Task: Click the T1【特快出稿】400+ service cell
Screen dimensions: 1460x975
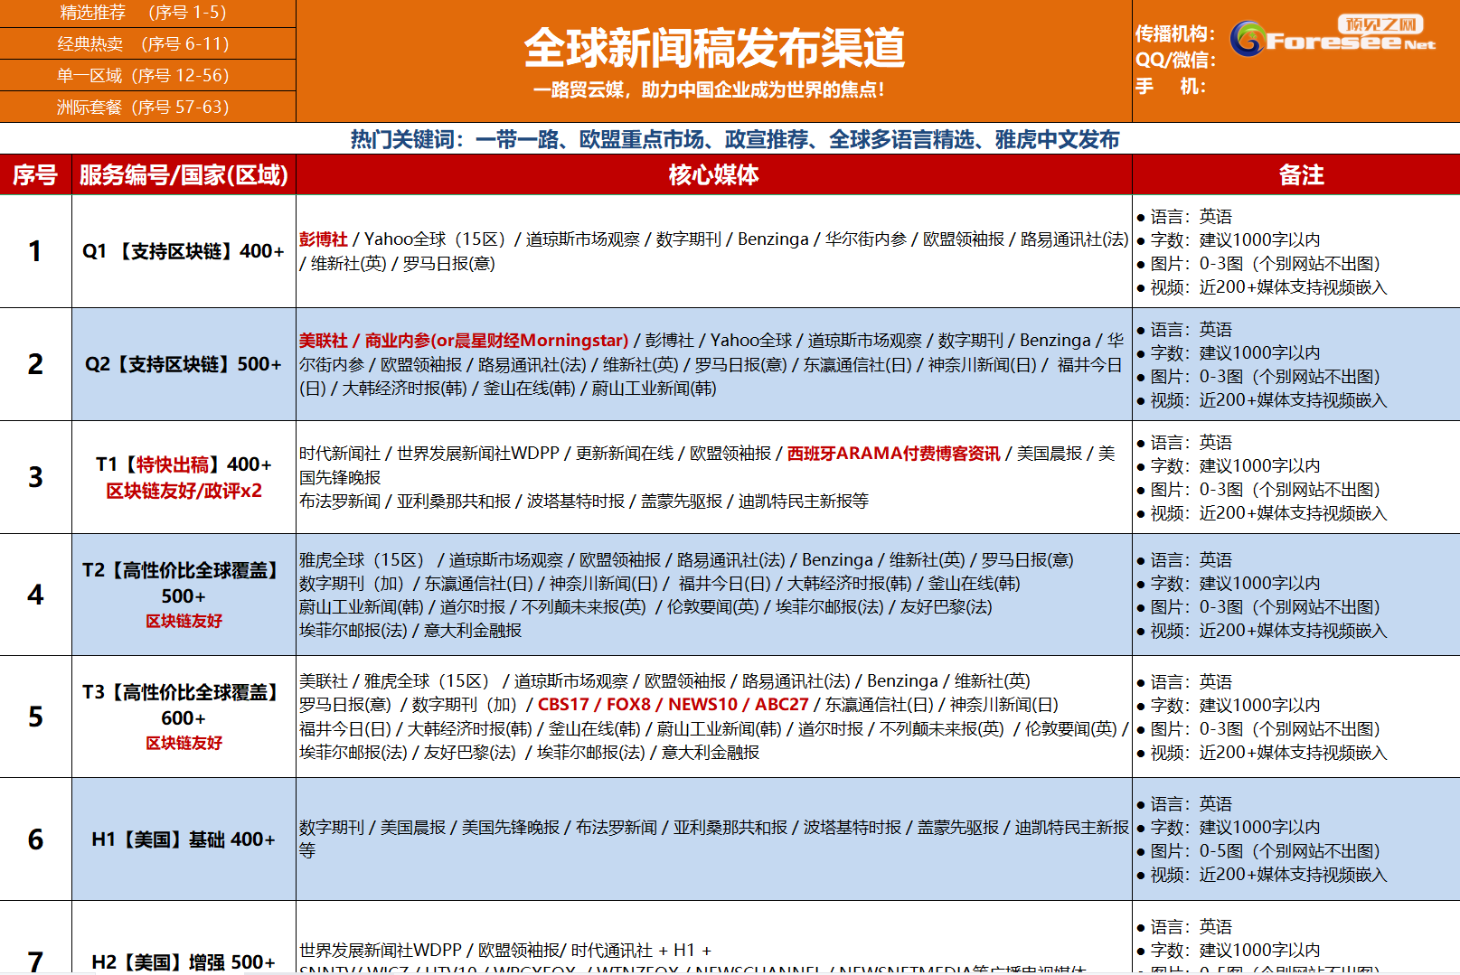Action: click(x=184, y=476)
